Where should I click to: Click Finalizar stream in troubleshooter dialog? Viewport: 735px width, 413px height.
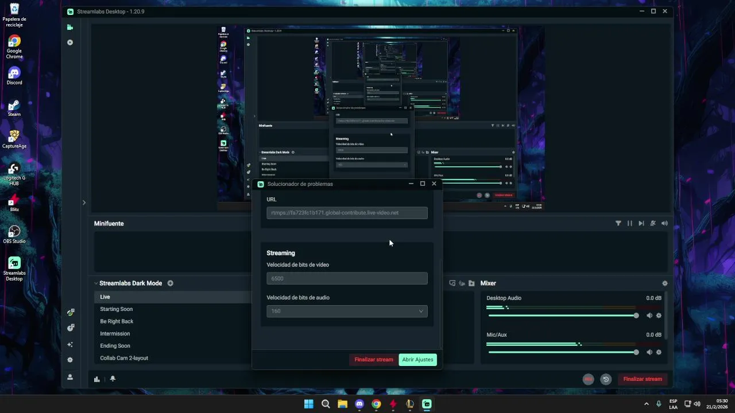pyautogui.click(x=374, y=360)
